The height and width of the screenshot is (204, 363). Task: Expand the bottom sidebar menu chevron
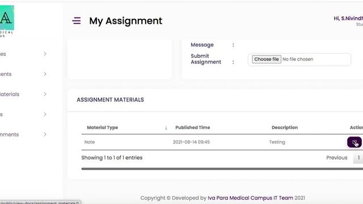[45, 134]
